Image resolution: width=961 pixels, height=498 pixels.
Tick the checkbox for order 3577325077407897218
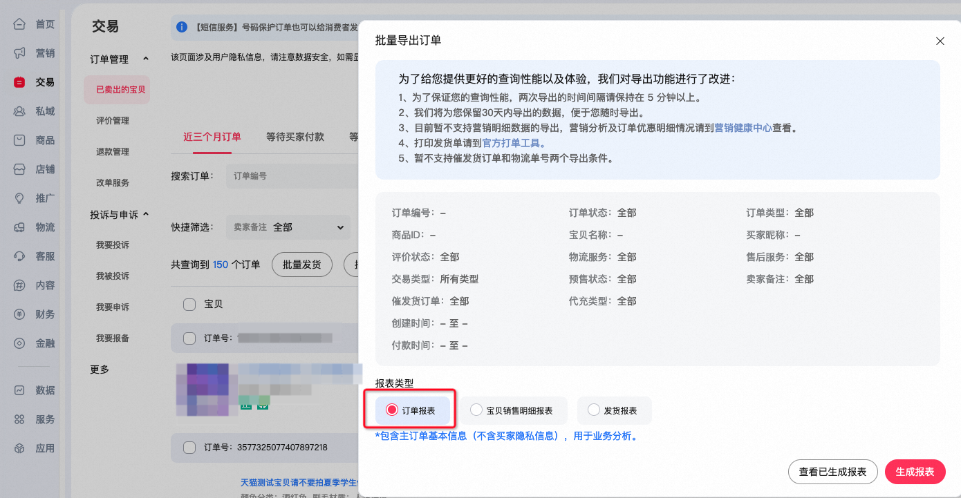coord(189,448)
